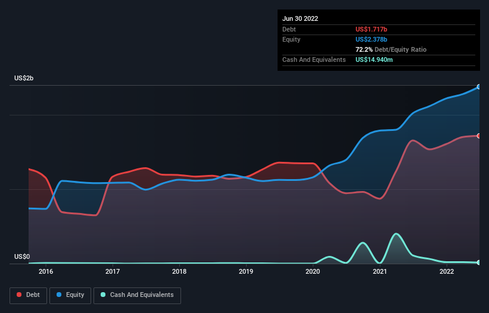489x313 pixels.
Task: Click the 72.2% Debt/Equity Ratio text
Action: (391, 49)
